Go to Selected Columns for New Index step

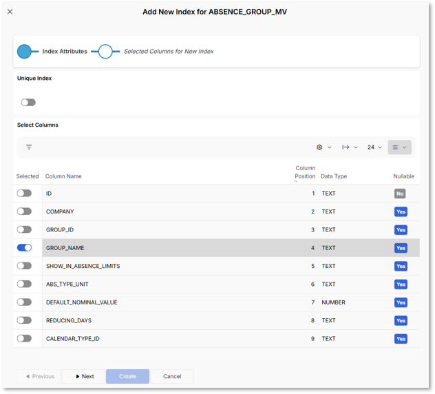169,52
